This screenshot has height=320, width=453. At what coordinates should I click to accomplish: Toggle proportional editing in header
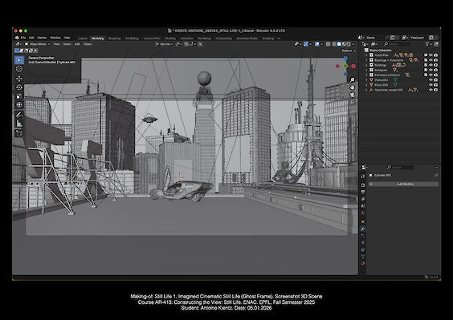click(x=200, y=44)
